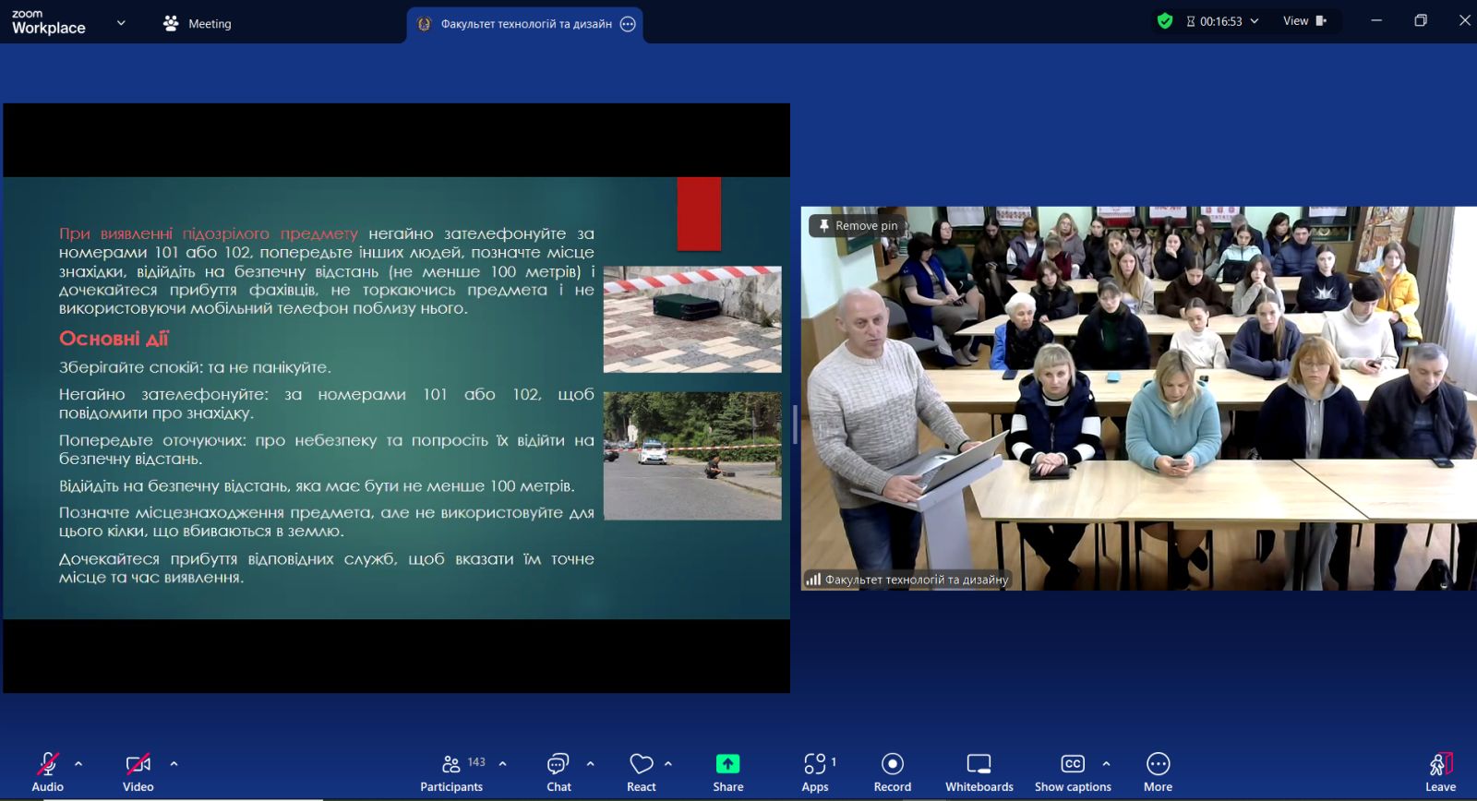Expand caption options arrow beside Show captions
The height and width of the screenshot is (801, 1477).
click(1106, 764)
